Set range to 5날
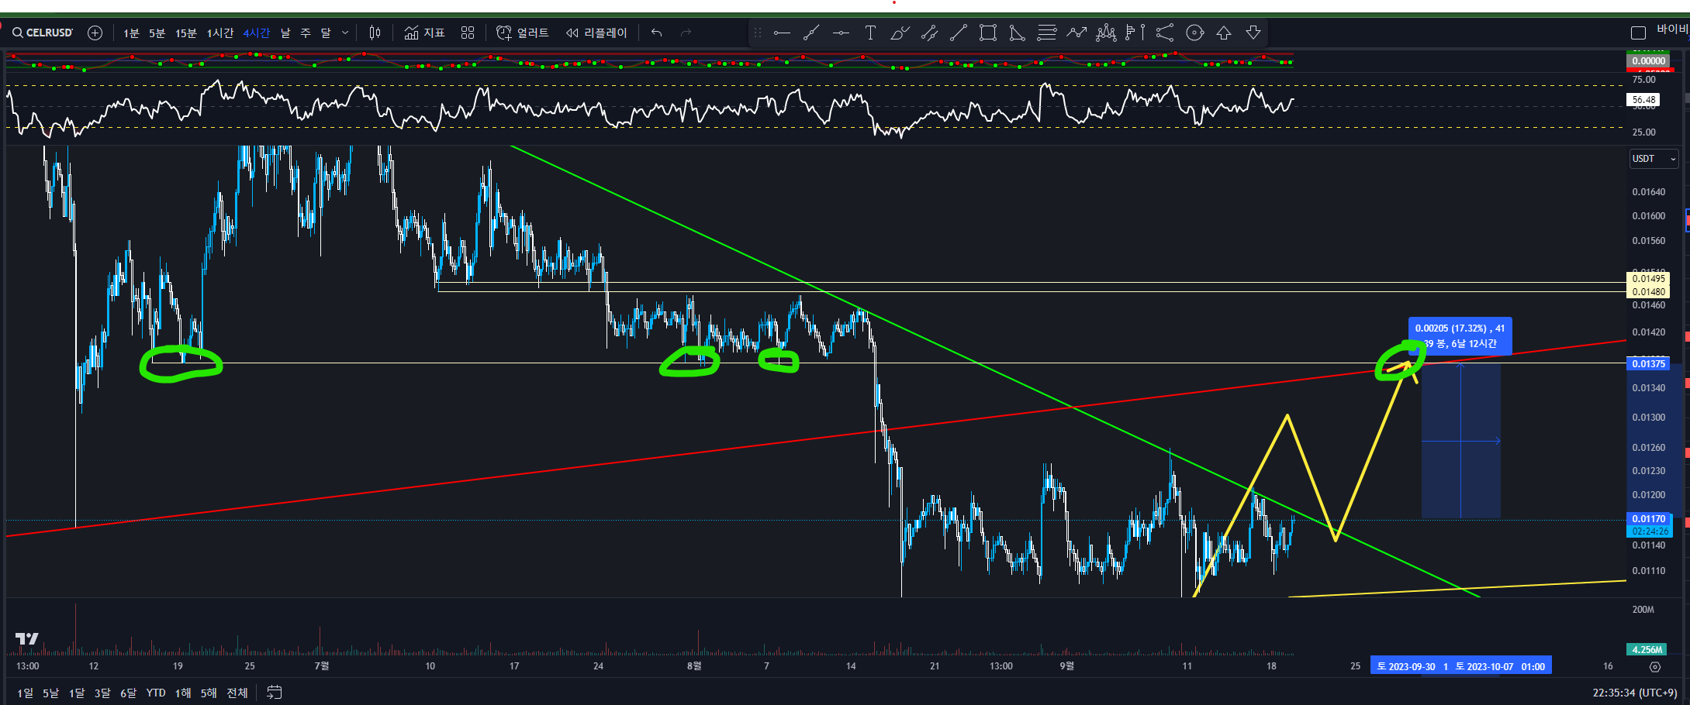 click(x=50, y=693)
